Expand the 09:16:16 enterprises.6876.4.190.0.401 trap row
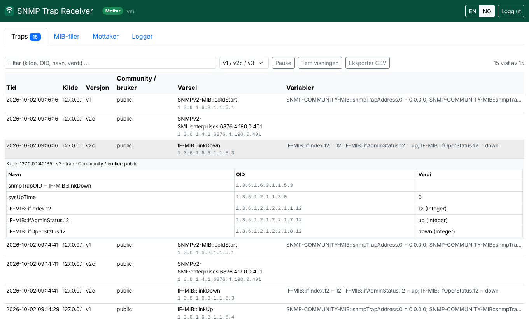 [x=264, y=126]
